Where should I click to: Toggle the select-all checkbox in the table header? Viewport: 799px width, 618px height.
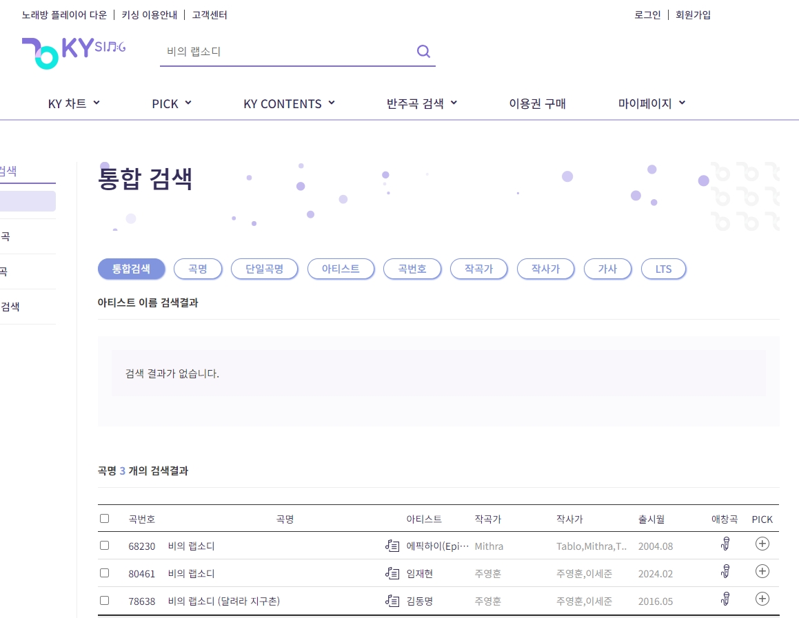click(x=104, y=517)
